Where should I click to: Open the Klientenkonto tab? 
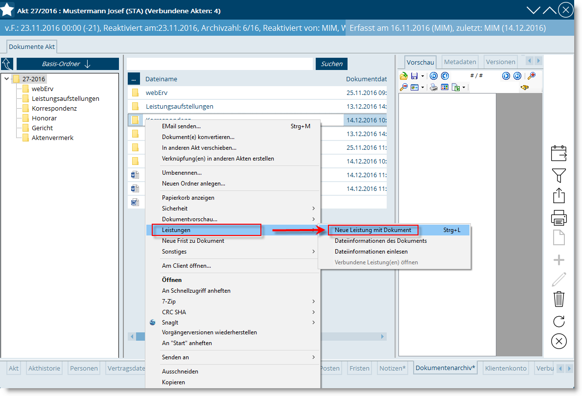[506, 368]
